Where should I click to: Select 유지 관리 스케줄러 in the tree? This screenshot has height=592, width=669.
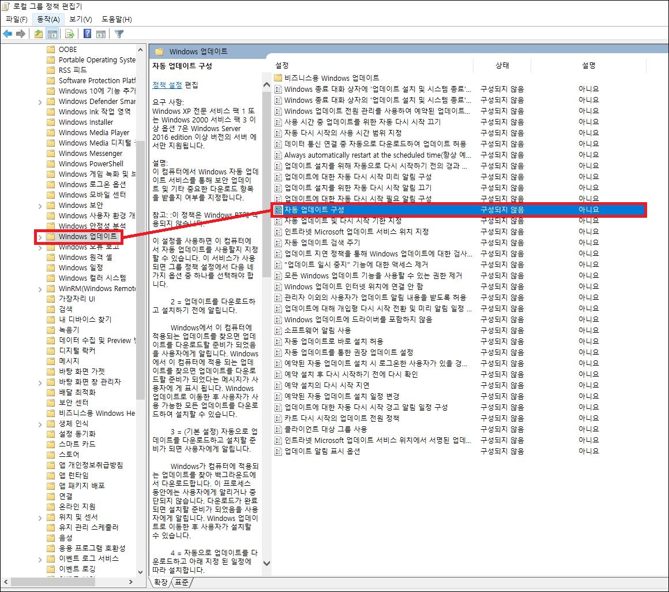click(89, 527)
